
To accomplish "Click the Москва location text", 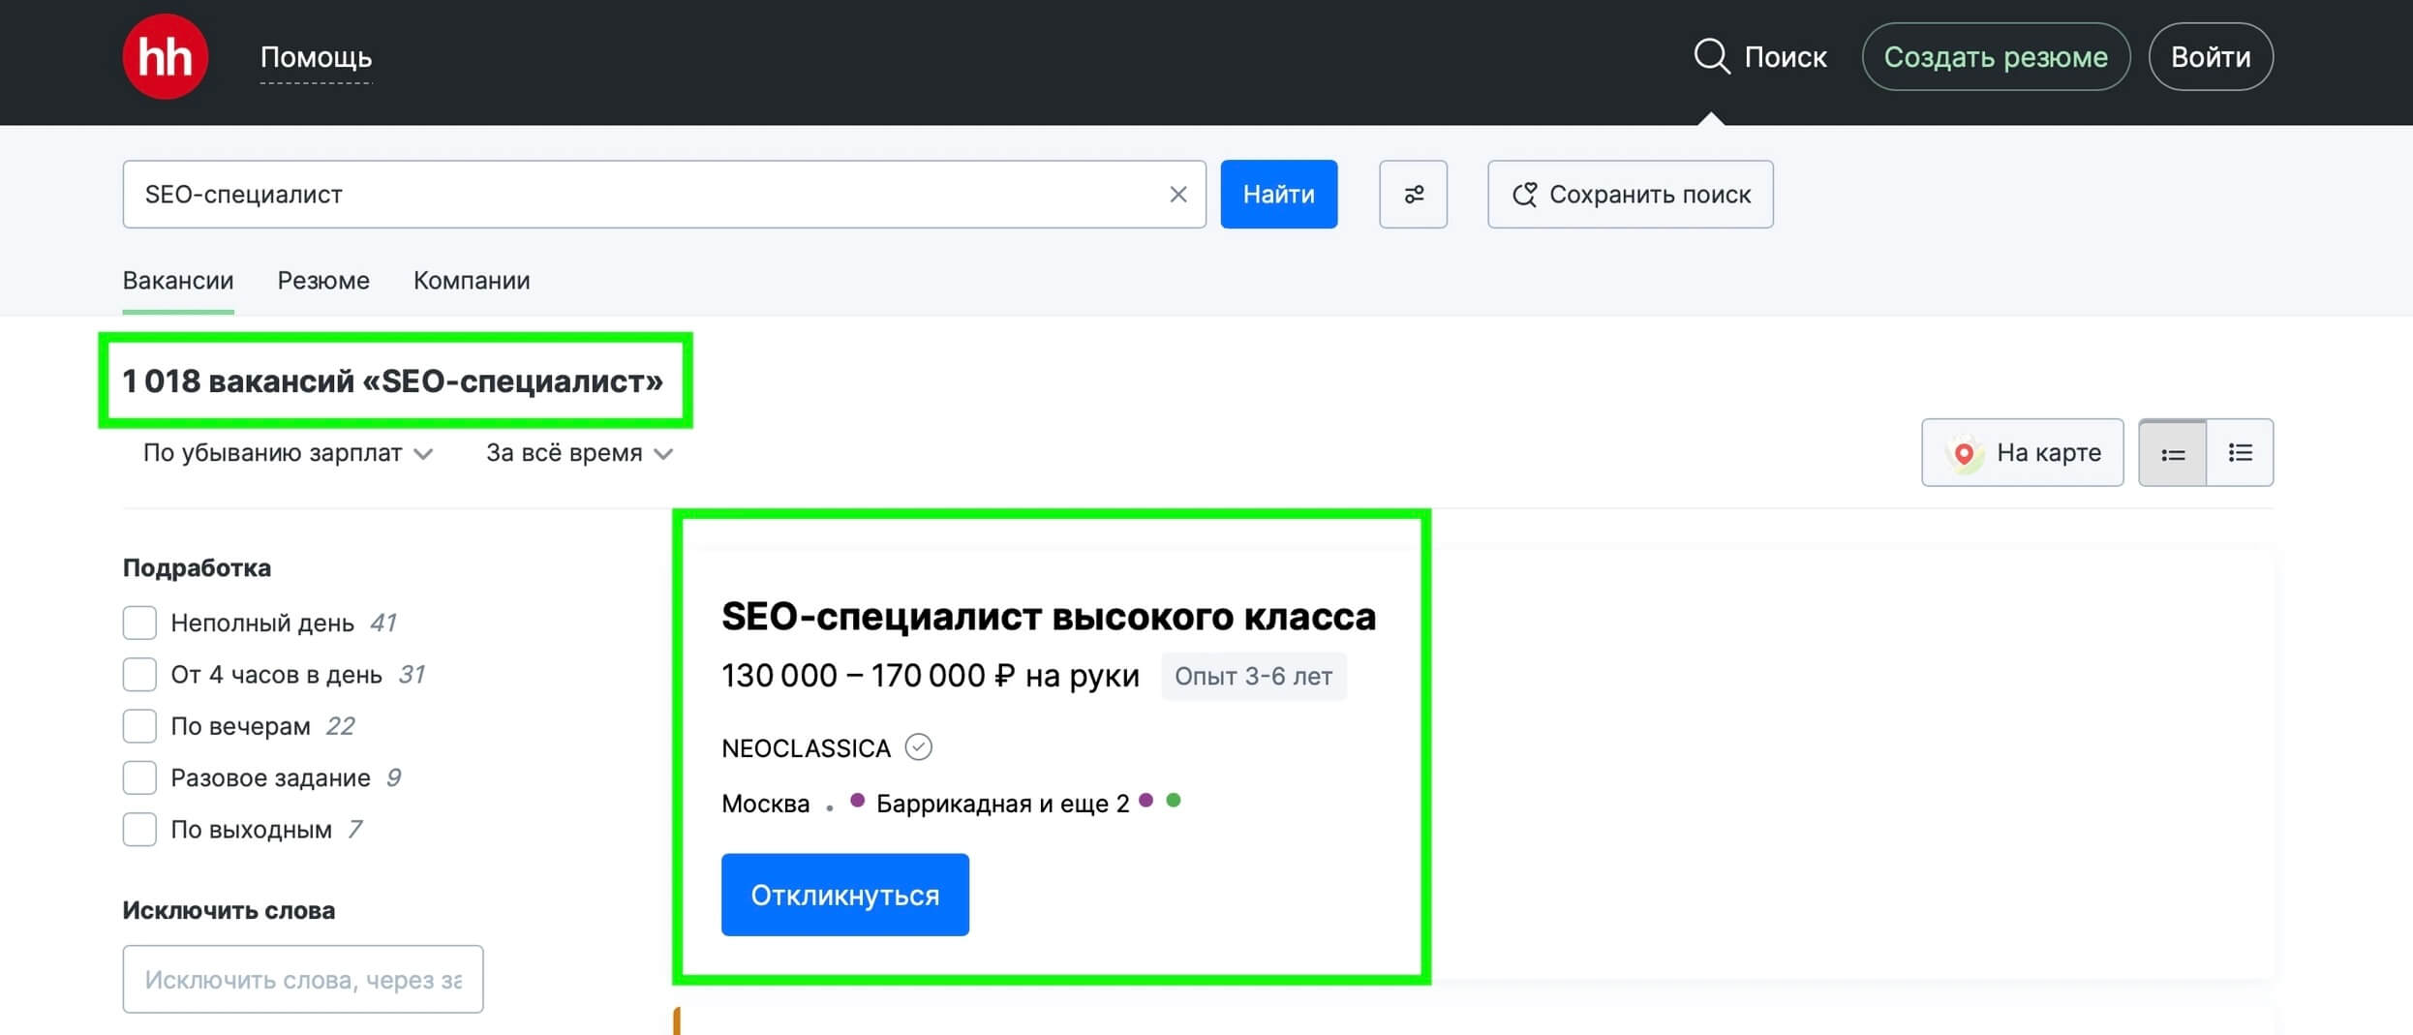I will click(x=766, y=804).
